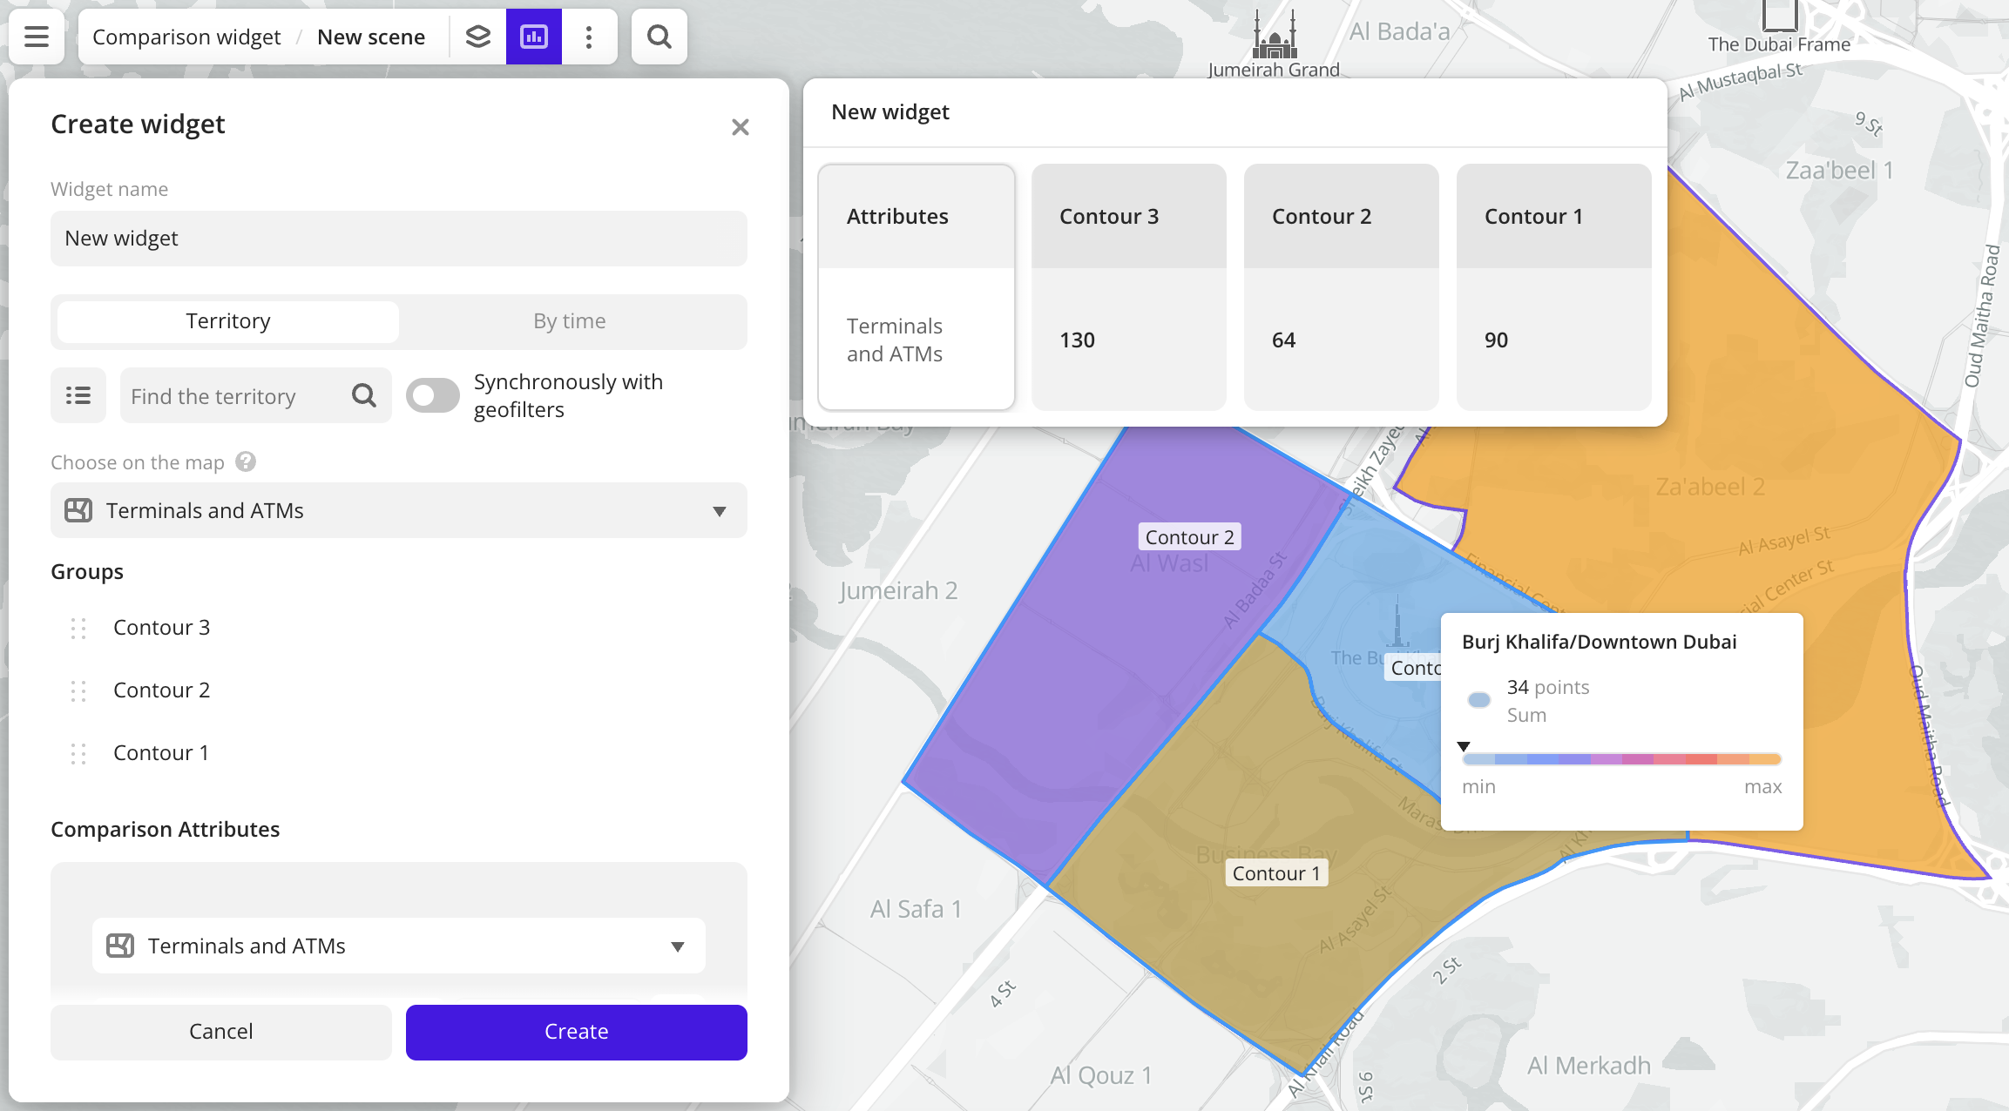Viewport: 2009px width, 1111px height.
Task: Open the three-dot options menu in the toolbar
Action: (589, 37)
